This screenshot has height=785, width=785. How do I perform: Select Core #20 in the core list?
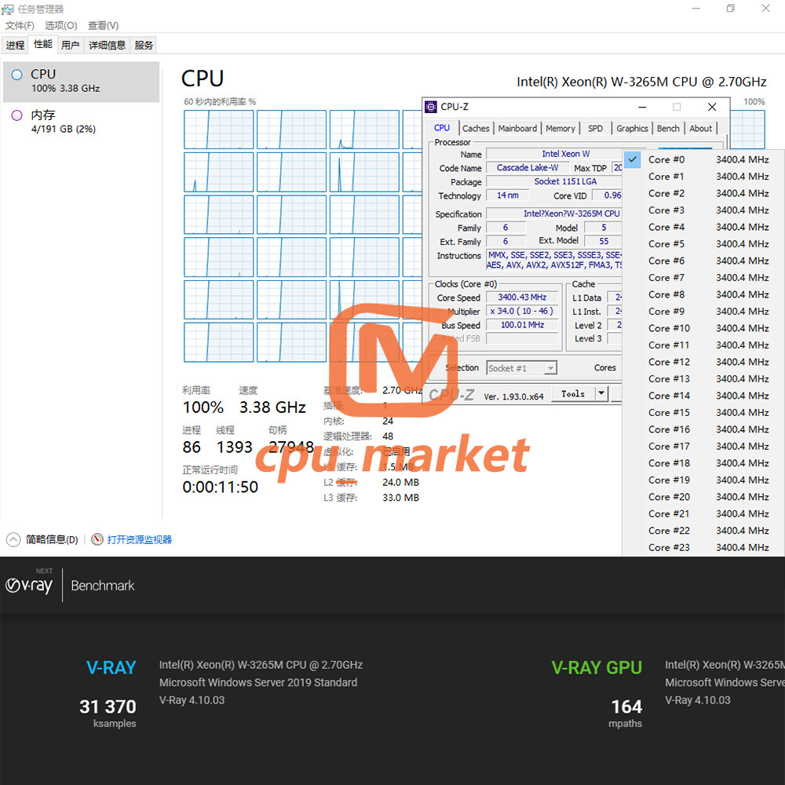[x=703, y=497]
